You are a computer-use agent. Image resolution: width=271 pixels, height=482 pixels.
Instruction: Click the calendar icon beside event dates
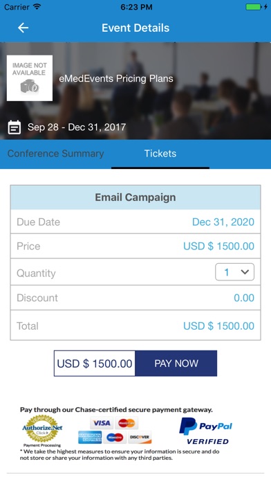tap(14, 127)
